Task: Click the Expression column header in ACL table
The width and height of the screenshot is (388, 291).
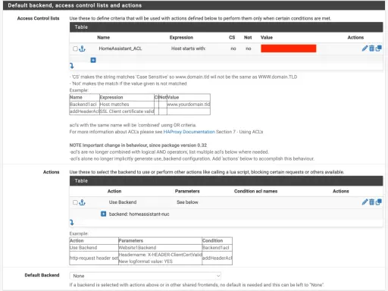Action: 181,37
